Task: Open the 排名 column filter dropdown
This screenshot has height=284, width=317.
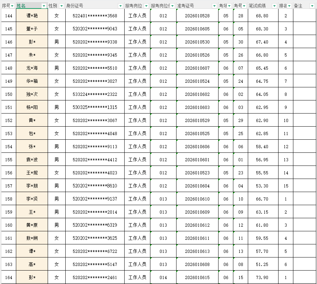Action: tap(289, 6)
